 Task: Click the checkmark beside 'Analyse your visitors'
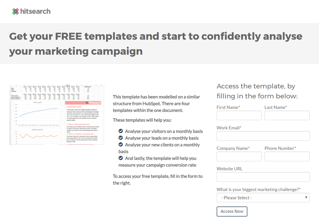(x=121, y=131)
